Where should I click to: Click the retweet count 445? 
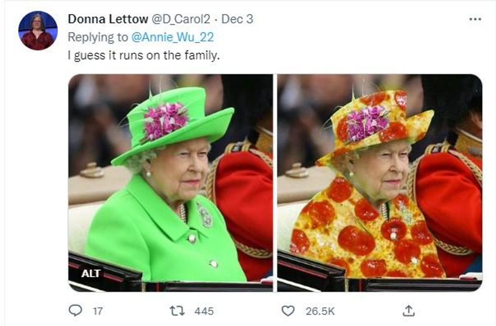tap(204, 311)
